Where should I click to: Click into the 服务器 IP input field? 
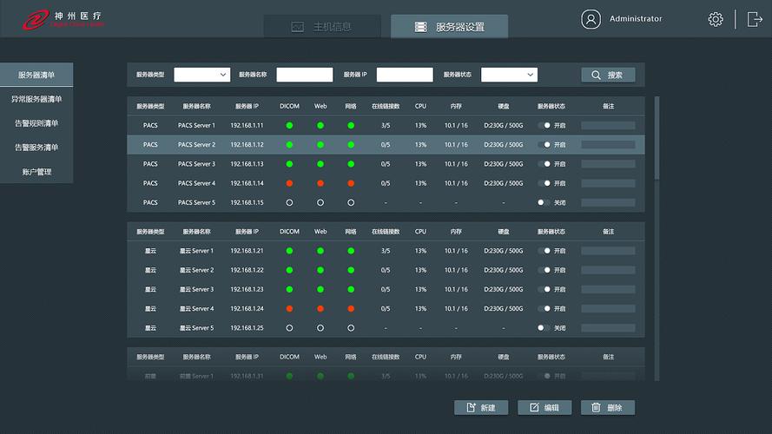(405, 75)
